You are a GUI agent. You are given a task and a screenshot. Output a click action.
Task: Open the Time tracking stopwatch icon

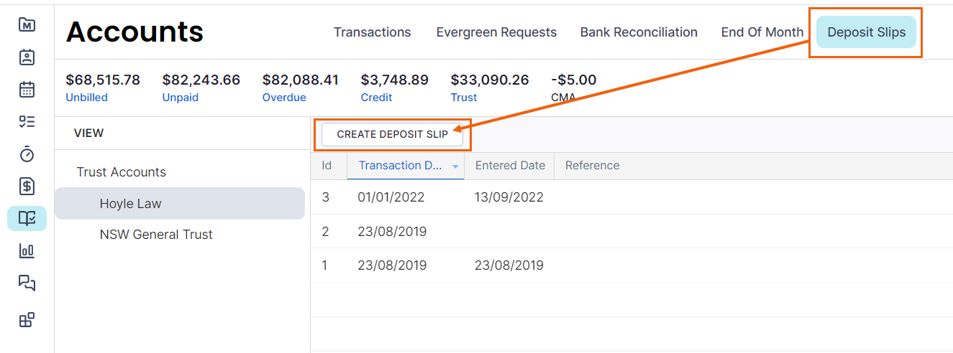tap(27, 154)
